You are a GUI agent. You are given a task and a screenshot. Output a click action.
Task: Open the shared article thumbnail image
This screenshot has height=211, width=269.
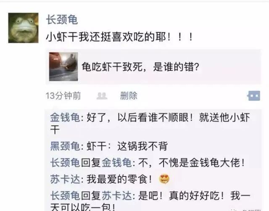63,67
